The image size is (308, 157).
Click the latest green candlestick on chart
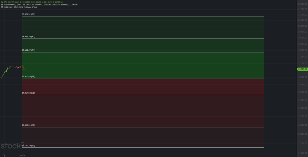25,69
